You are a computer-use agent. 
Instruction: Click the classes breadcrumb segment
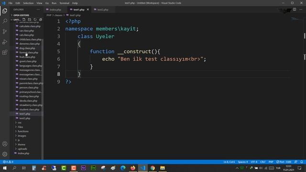coord(58,15)
